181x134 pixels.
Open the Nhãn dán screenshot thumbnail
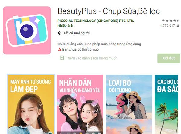80,104
